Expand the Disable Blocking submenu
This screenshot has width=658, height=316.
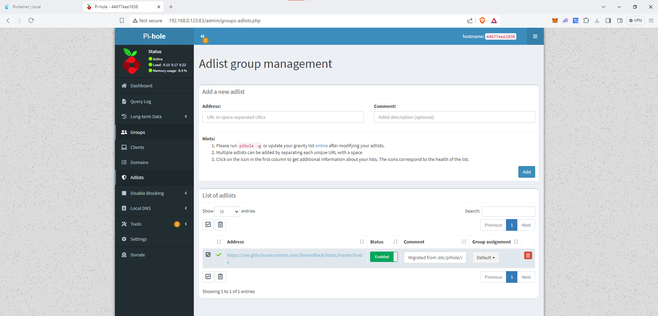click(x=154, y=193)
